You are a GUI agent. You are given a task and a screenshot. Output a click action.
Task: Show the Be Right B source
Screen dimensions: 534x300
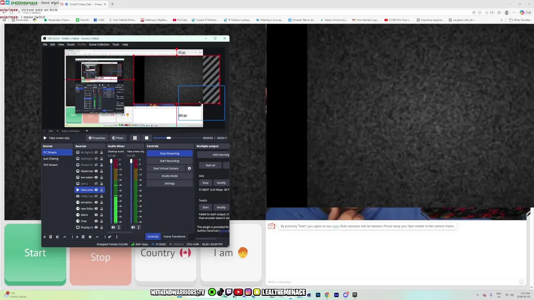tap(96, 152)
